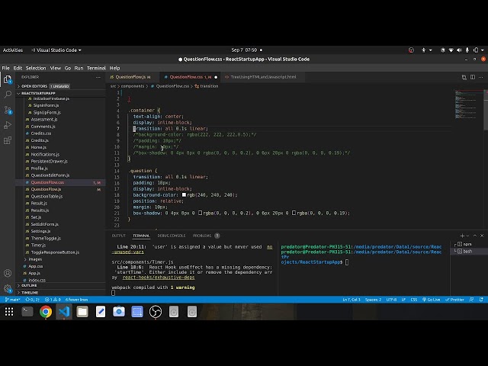Click errors and warnings count in status bar
488x366 pixels.
53,300
